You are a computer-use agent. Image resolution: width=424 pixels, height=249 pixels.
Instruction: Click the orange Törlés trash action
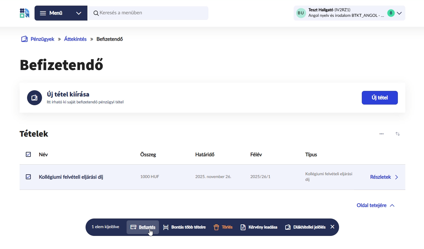click(x=223, y=227)
